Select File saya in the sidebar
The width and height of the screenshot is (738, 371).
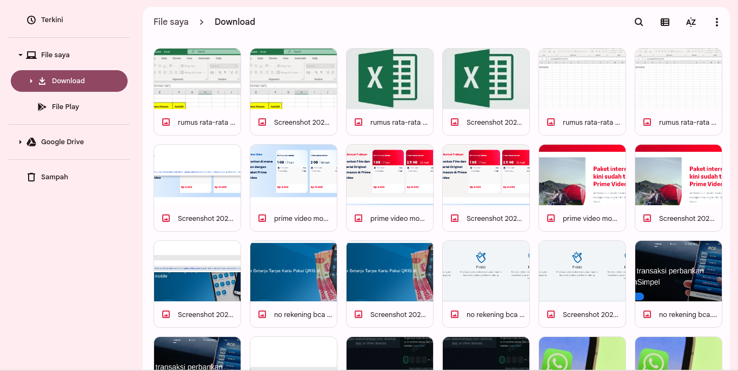click(x=69, y=55)
